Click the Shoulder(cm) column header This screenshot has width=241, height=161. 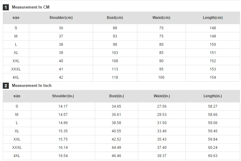pos(61,18)
